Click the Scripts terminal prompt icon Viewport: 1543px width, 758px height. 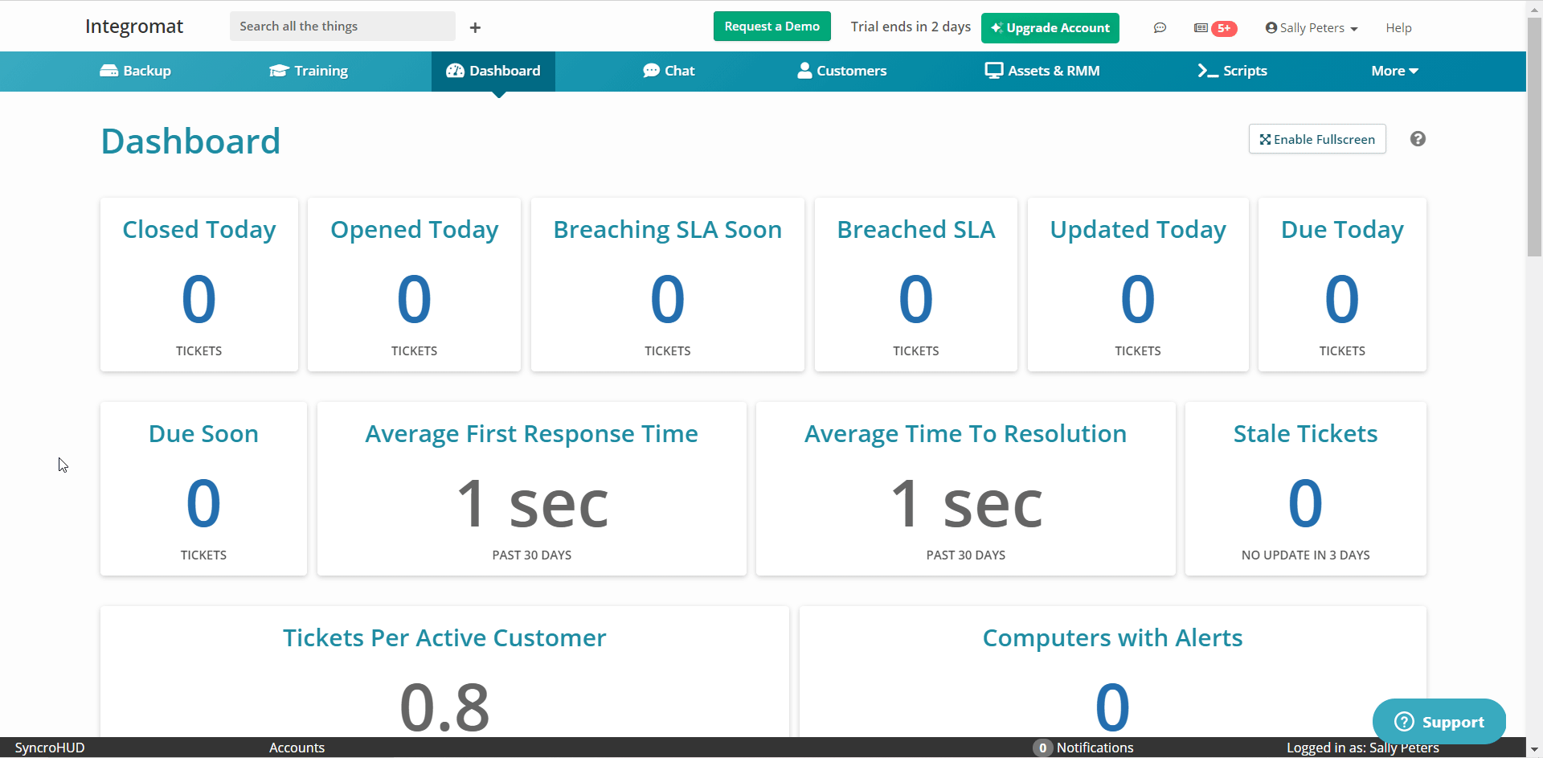click(x=1208, y=71)
